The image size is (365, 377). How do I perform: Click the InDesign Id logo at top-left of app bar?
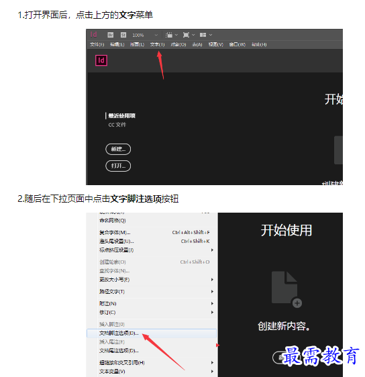coord(93,35)
